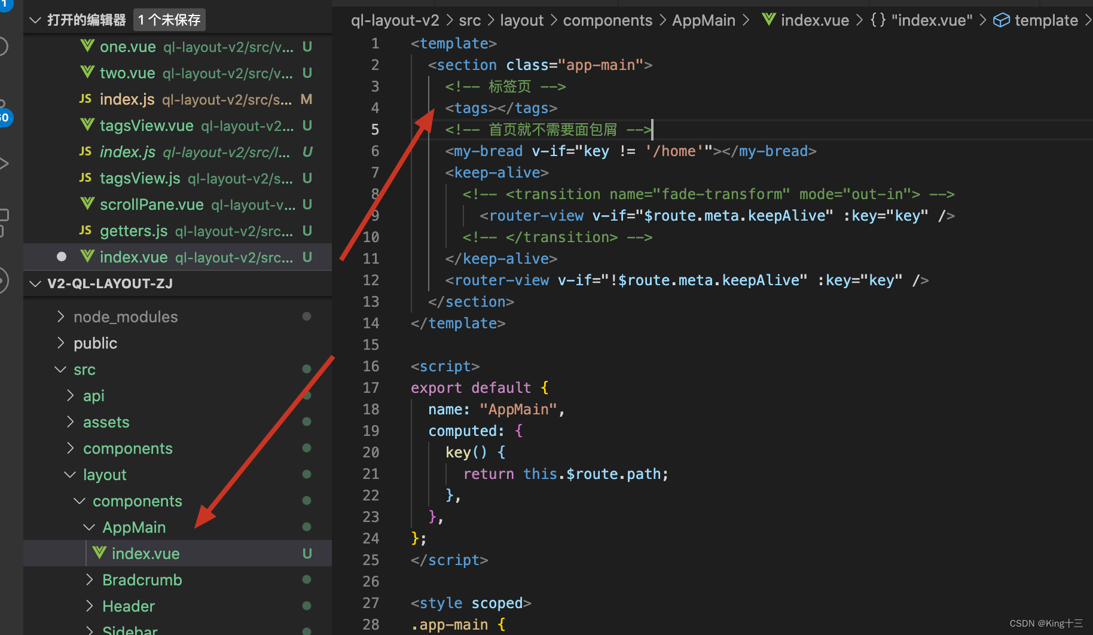Viewport: 1093px width, 635px height.
Task: Click the '<tags></tags>' code line
Action: [x=501, y=108]
